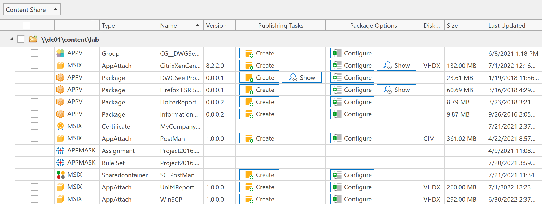Screen dimensions: 542x204
Task: Select the checkbox for the \\dc01\content\lab group
Action: [x=21, y=39]
